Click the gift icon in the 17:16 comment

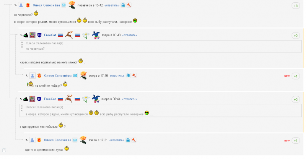[128, 76]
